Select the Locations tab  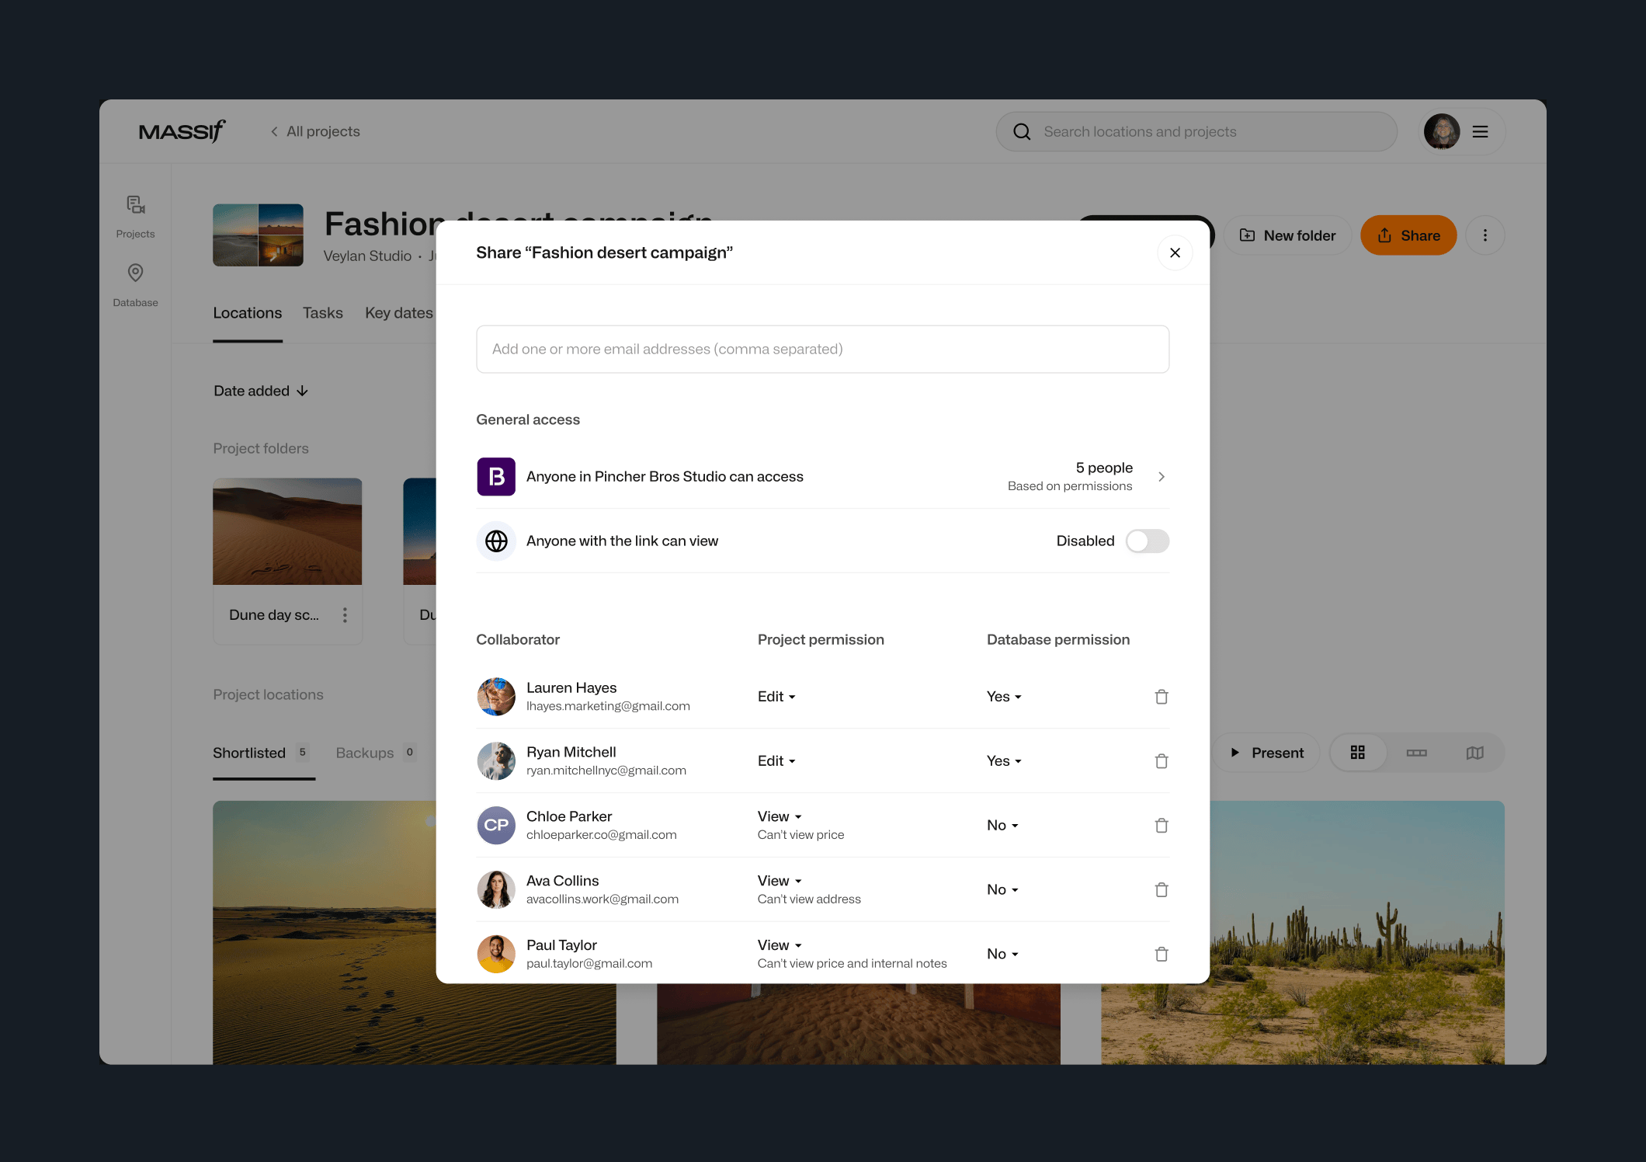[x=247, y=313]
